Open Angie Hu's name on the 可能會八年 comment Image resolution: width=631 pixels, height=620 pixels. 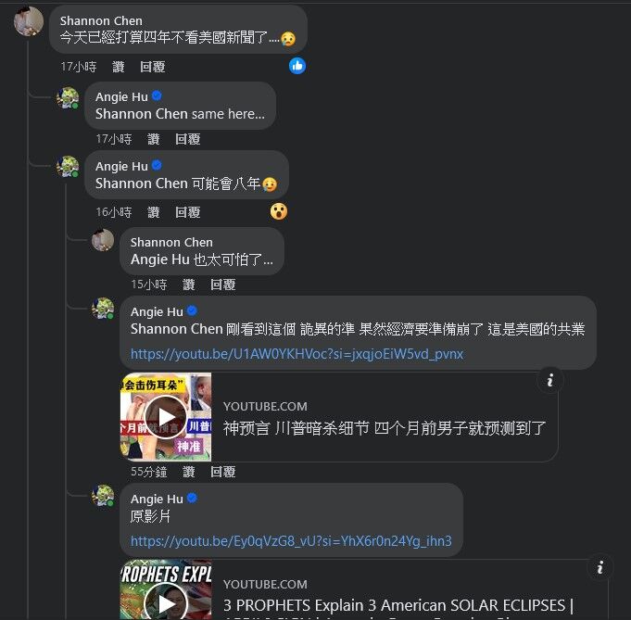tap(121, 166)
